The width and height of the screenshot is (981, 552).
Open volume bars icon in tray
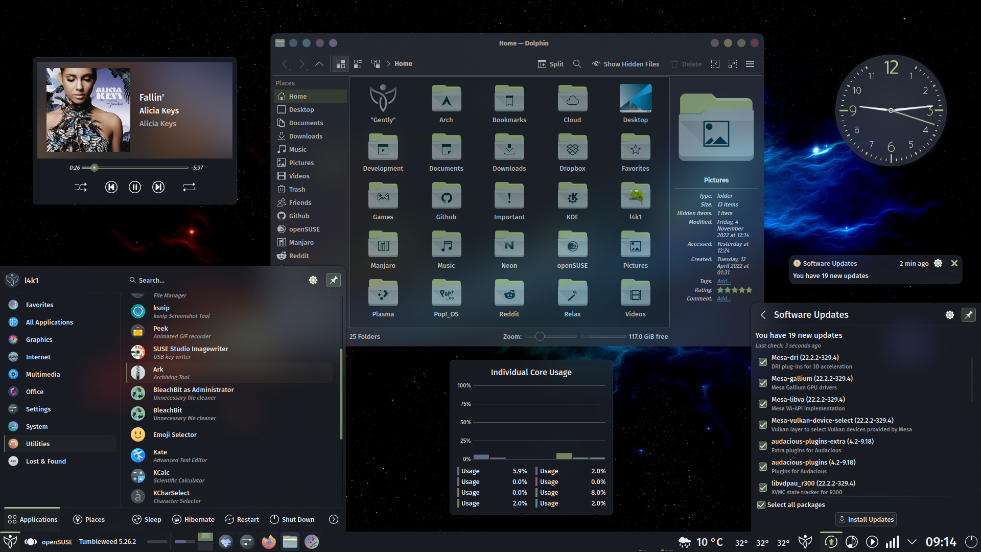click(x=892, y=542)
